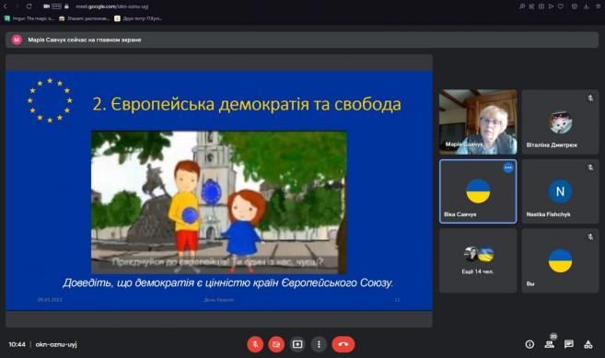
Task: Toggle the microphone mute button
Action: click(255, 344)
